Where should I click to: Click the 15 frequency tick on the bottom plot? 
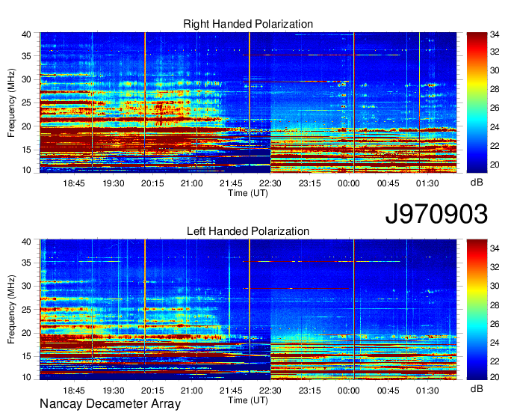[26, 356]
